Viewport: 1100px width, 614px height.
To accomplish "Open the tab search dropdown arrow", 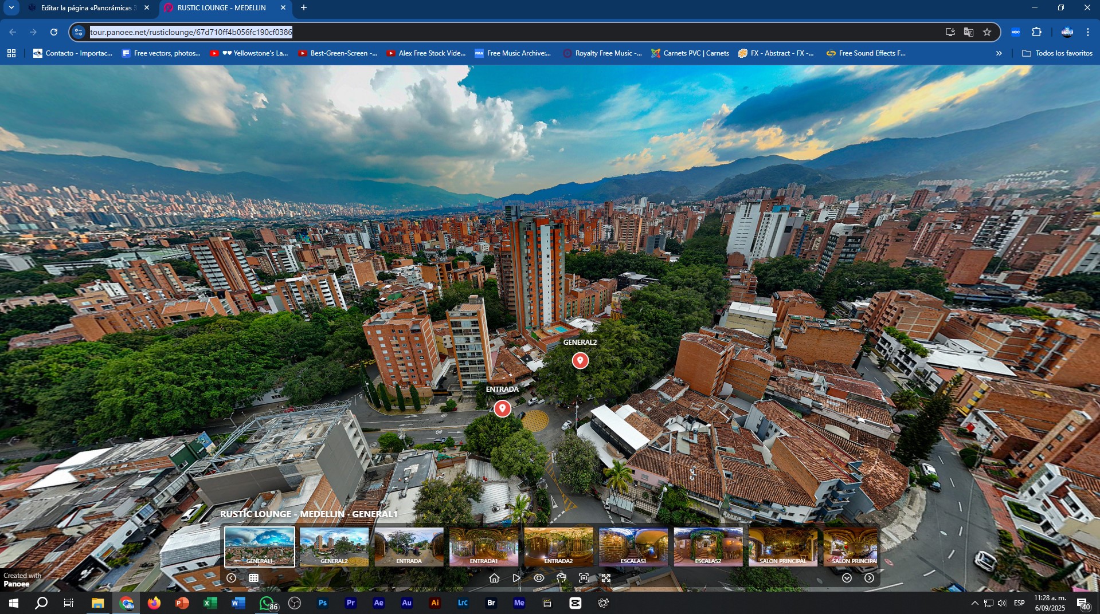I will 11,8.
